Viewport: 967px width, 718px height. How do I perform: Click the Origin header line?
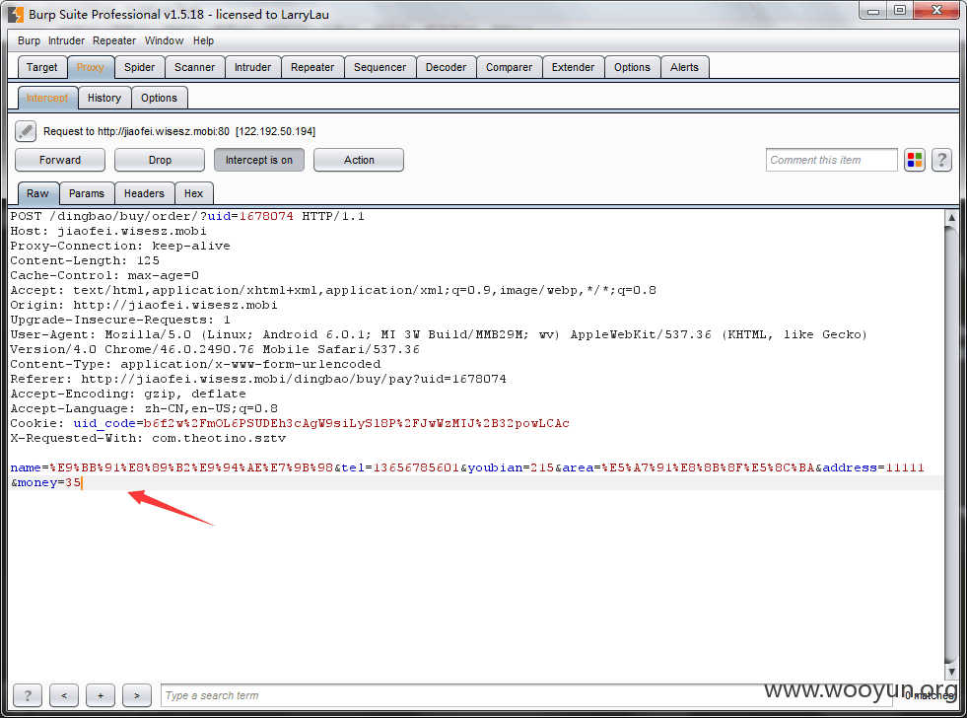click(144, 305)
